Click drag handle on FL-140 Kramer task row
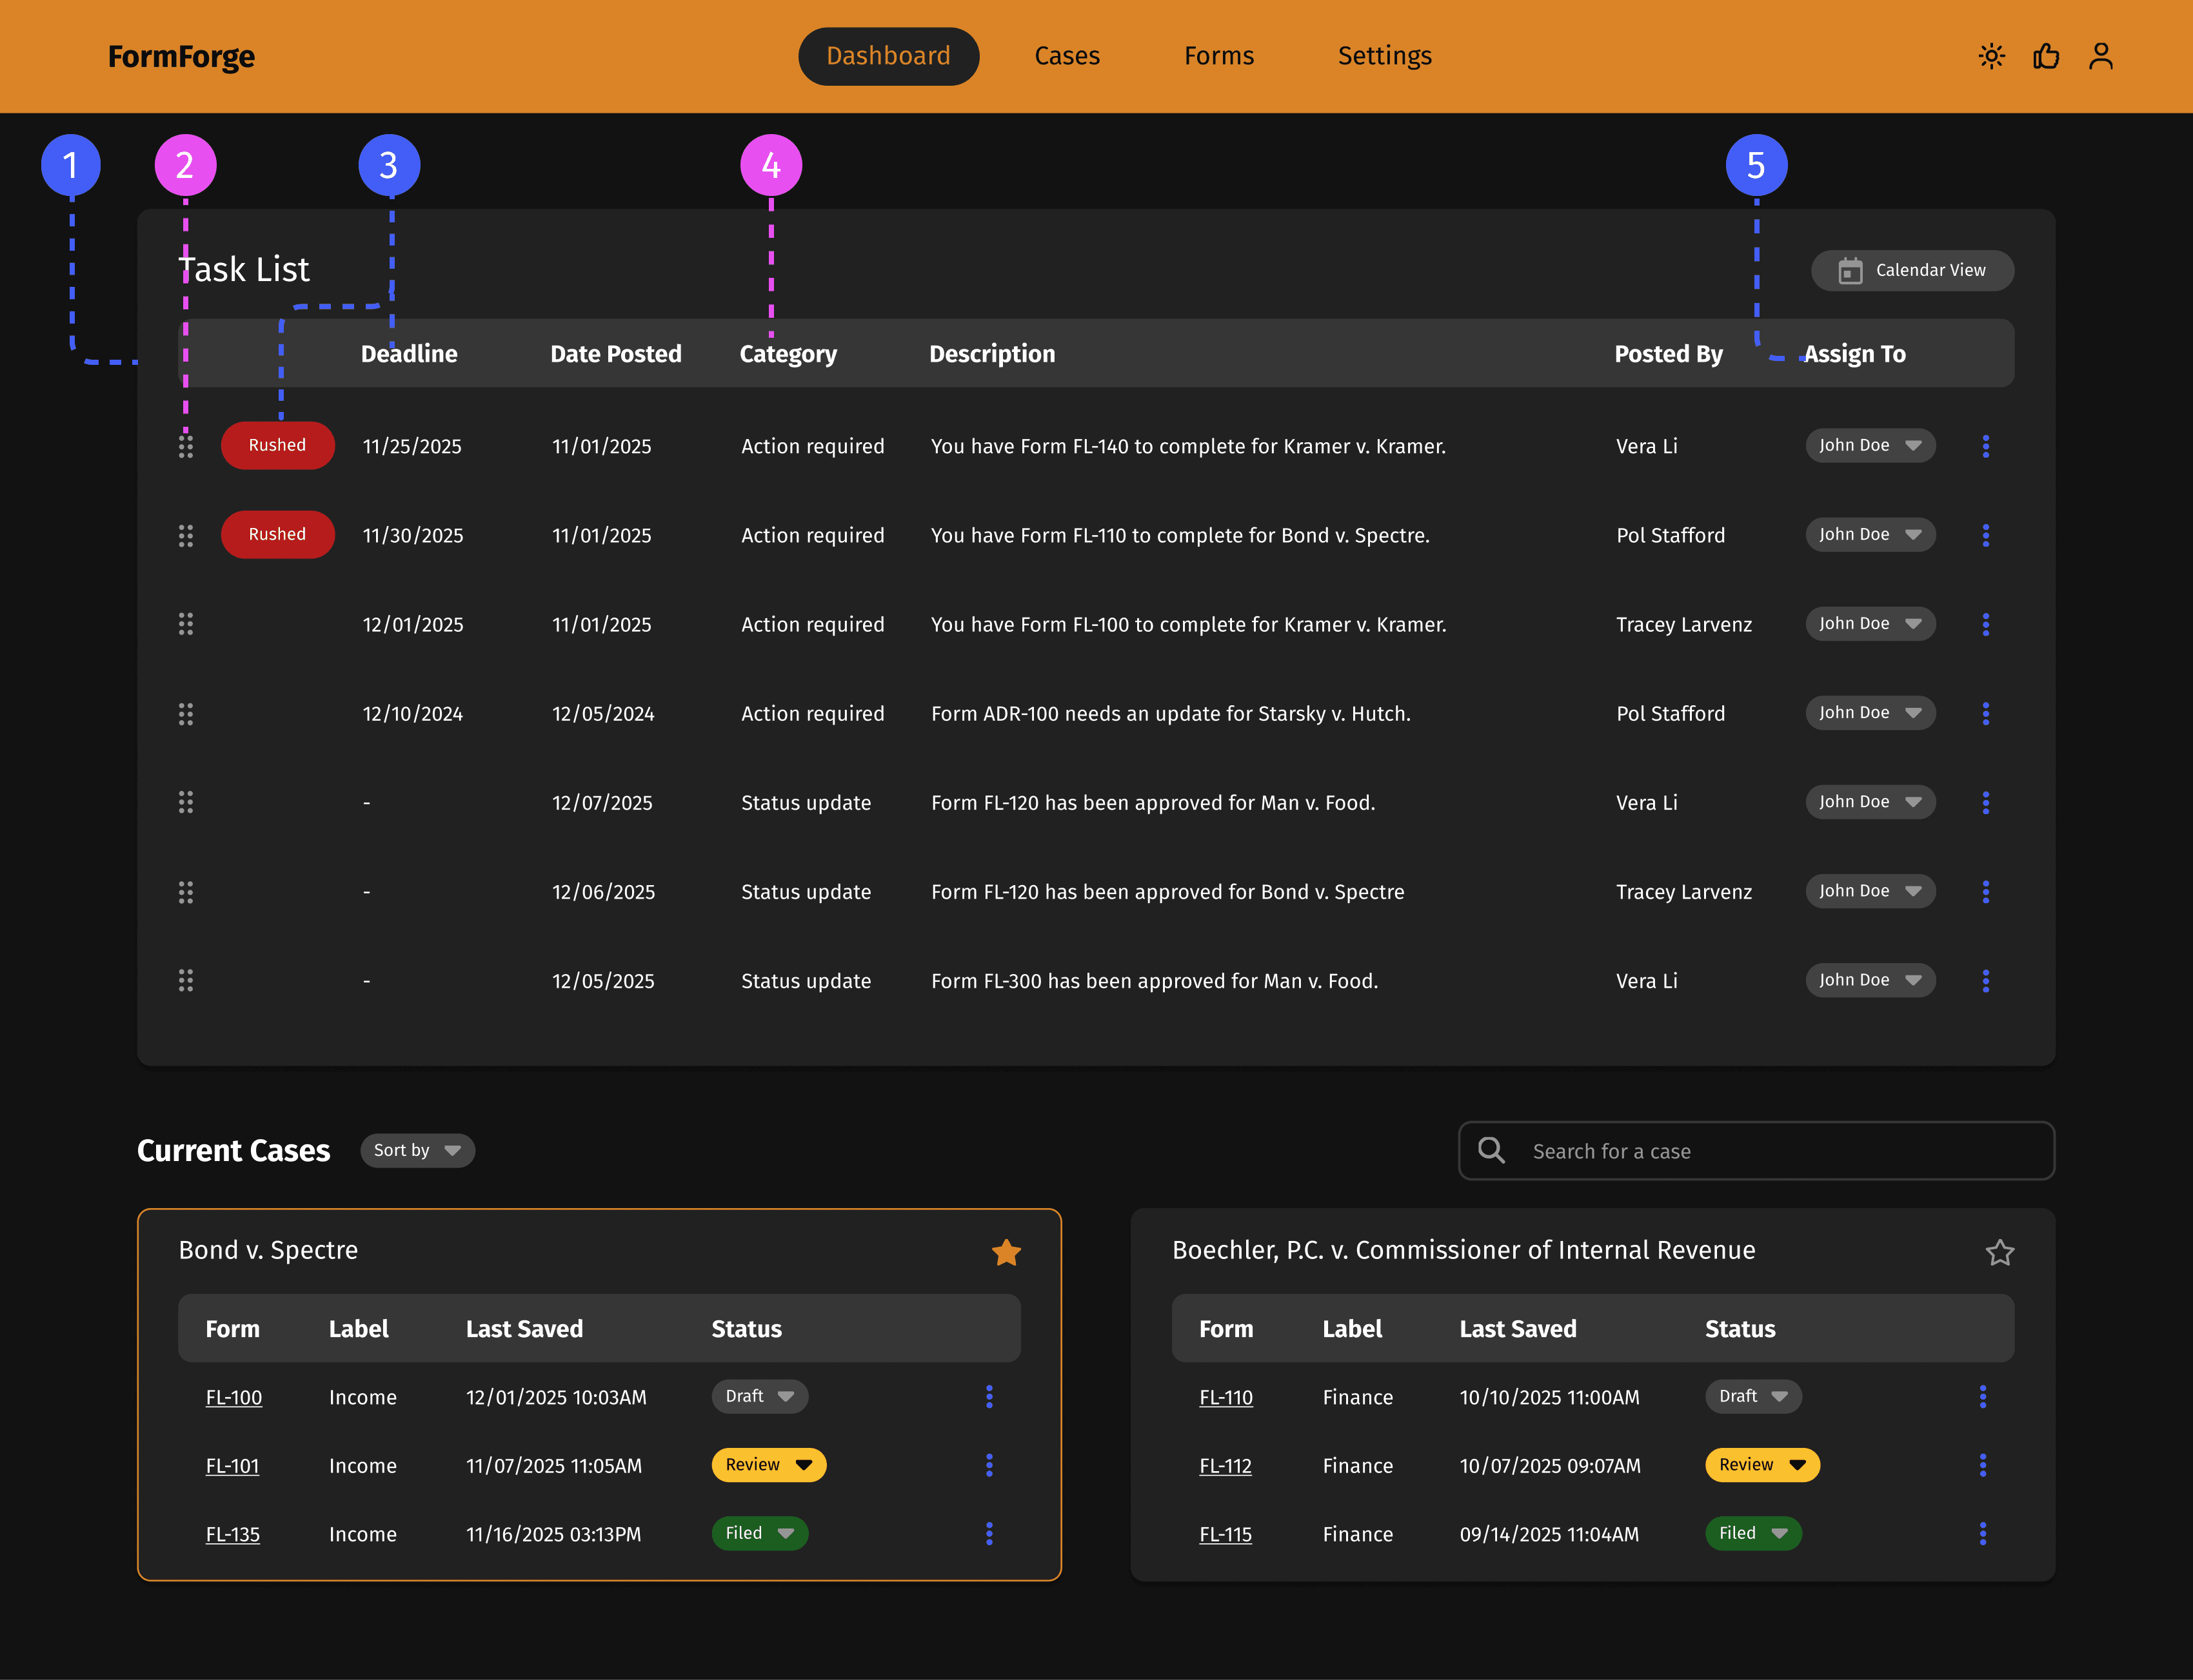Viewport: 2193px width, 1680px height. click(x=186, y=446)
